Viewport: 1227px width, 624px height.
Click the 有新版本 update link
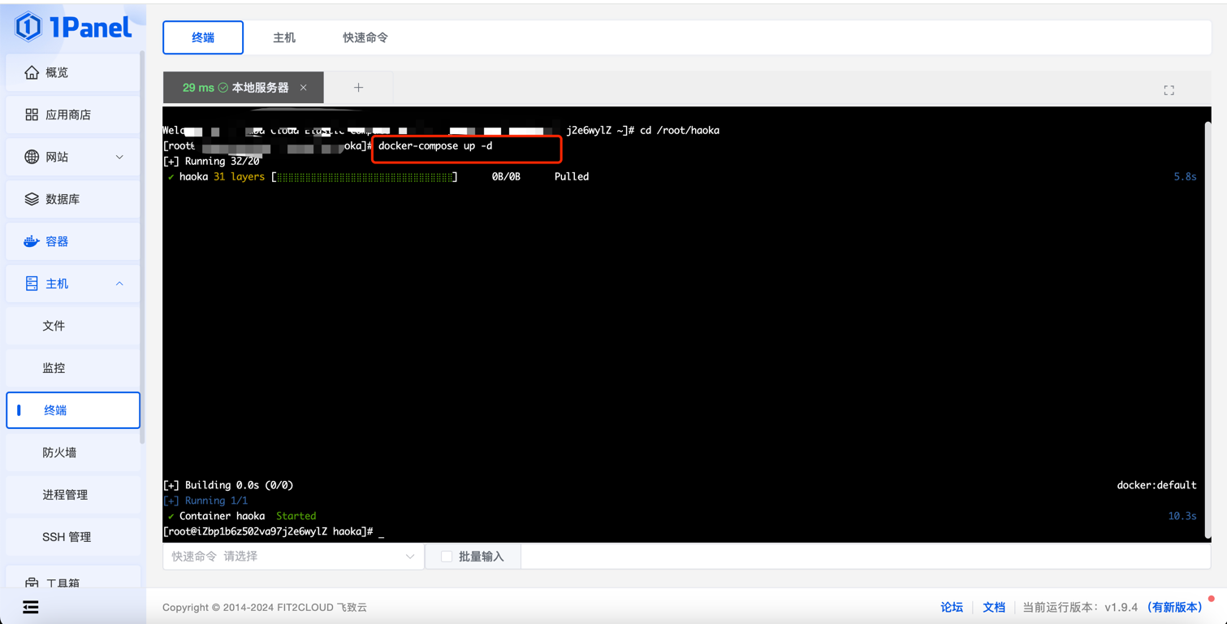(1174, 607)
